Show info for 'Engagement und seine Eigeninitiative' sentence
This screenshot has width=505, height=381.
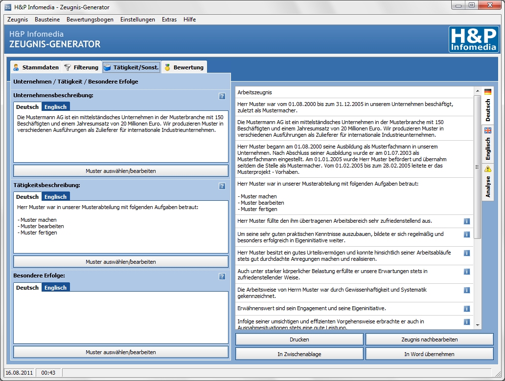coord(467,309)
